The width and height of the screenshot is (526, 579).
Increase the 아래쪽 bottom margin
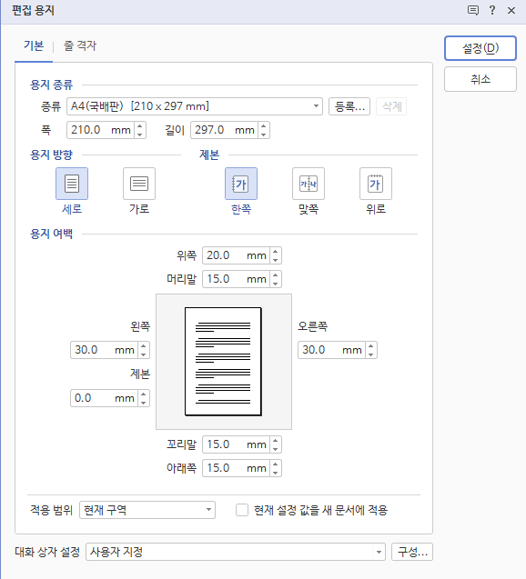276,464
